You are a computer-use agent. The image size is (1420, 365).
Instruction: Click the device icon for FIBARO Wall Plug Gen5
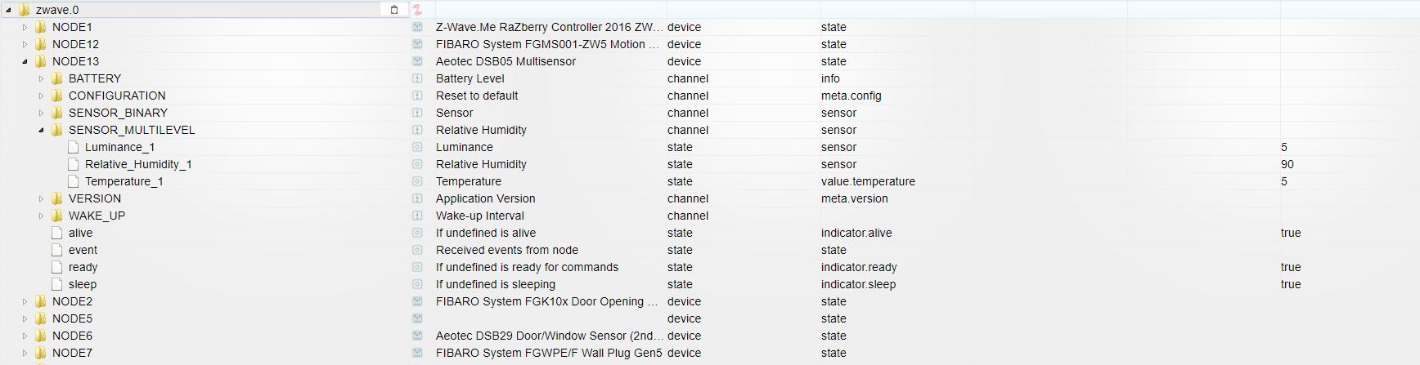417,353
